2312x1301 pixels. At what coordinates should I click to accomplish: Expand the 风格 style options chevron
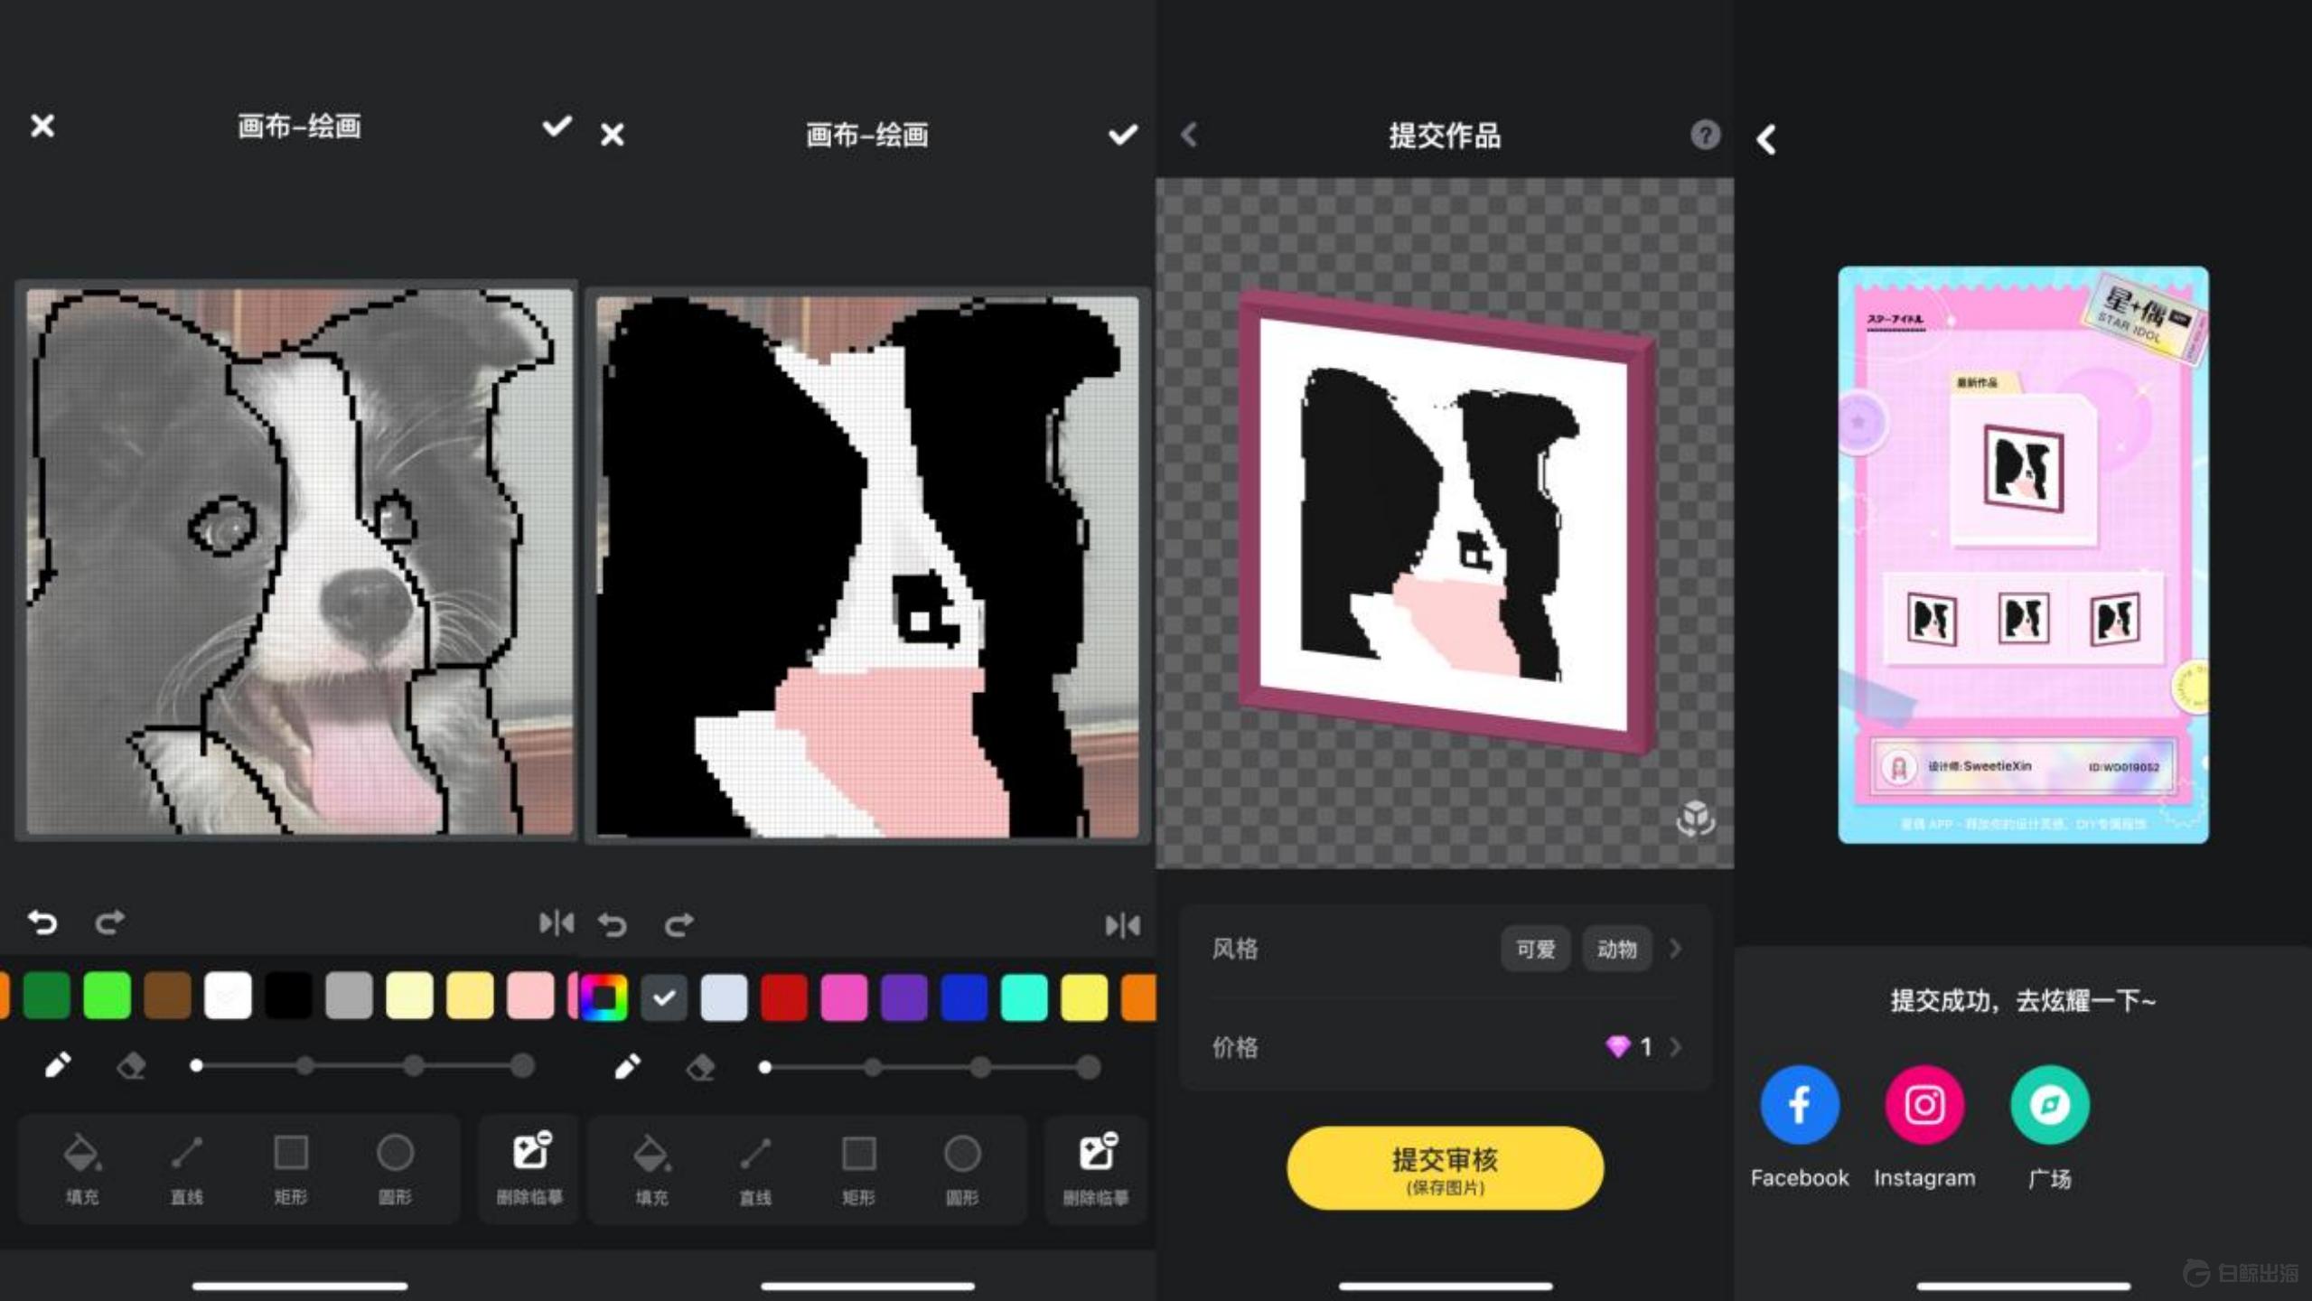1677,949
